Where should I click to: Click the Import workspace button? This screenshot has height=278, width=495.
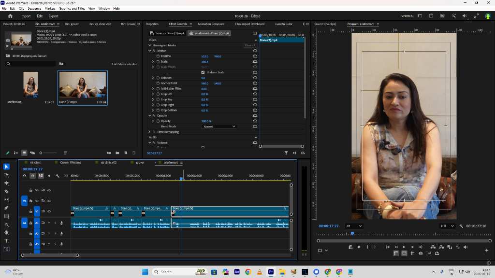click(x=26, y=16)
